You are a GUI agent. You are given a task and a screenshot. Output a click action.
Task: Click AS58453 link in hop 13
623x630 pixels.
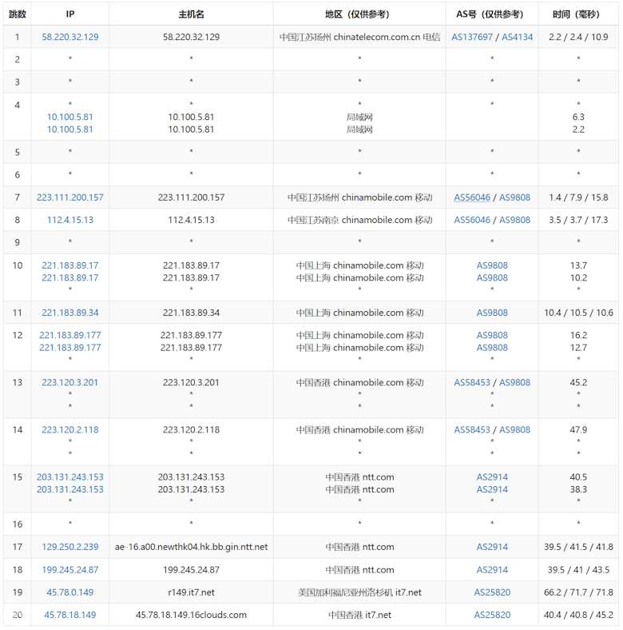click(x=472, y=382)
